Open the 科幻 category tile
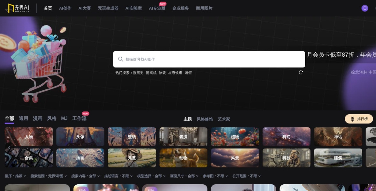 click(x=286, y=137)
